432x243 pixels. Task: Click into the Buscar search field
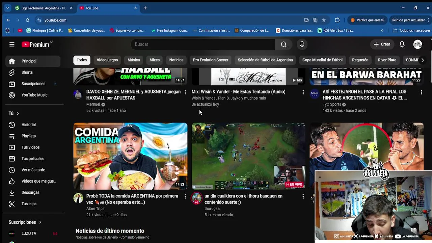pos(203,44)
